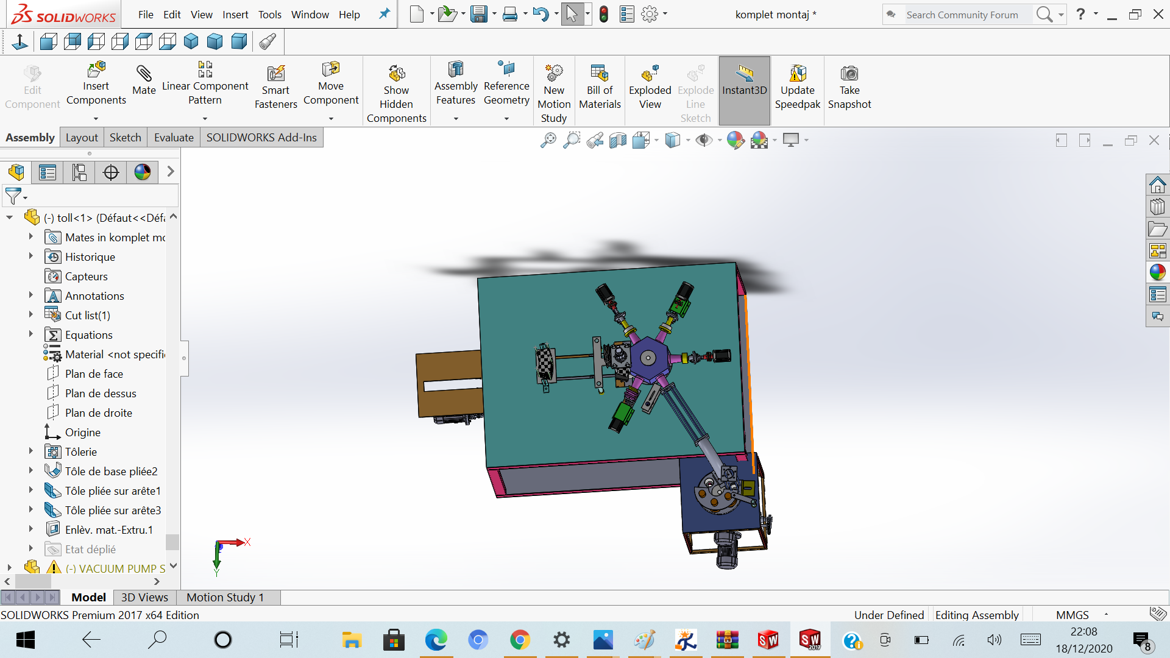Viewport: 1170px width, 658px height.
Task: Open DisplayManager color ball tab
Action: (143, 172)
